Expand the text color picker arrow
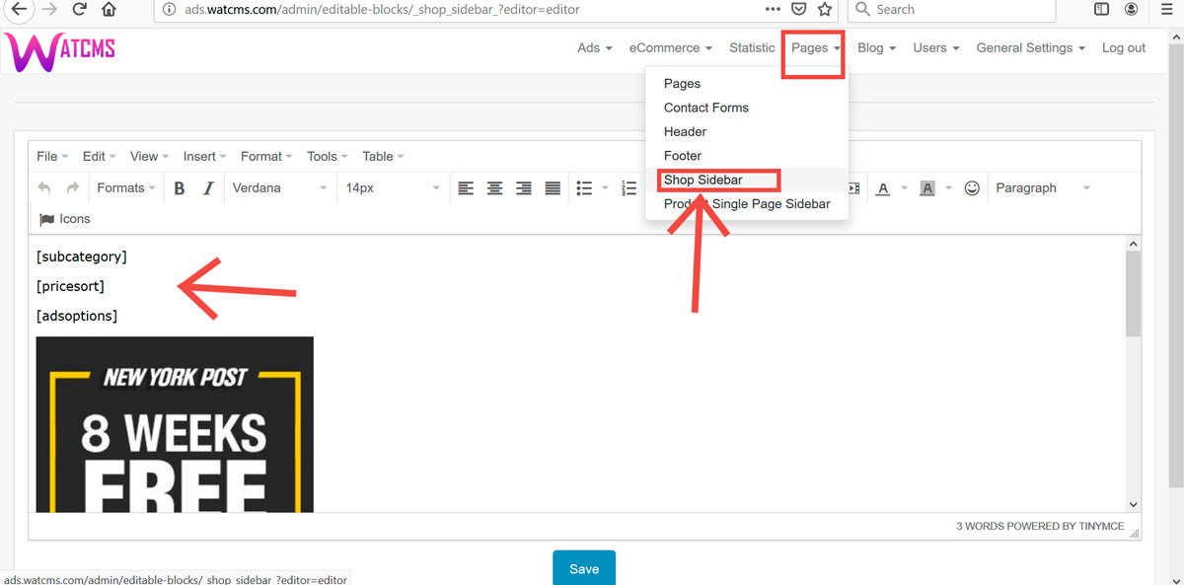1184x585 pixels. 904,187
